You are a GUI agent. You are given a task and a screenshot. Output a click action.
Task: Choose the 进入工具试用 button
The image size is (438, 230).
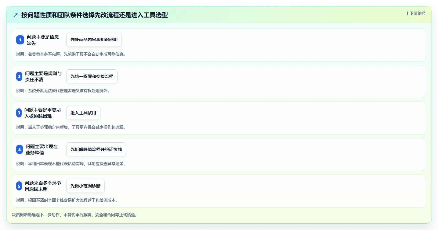pyautogui.click(x=83, y=113)
